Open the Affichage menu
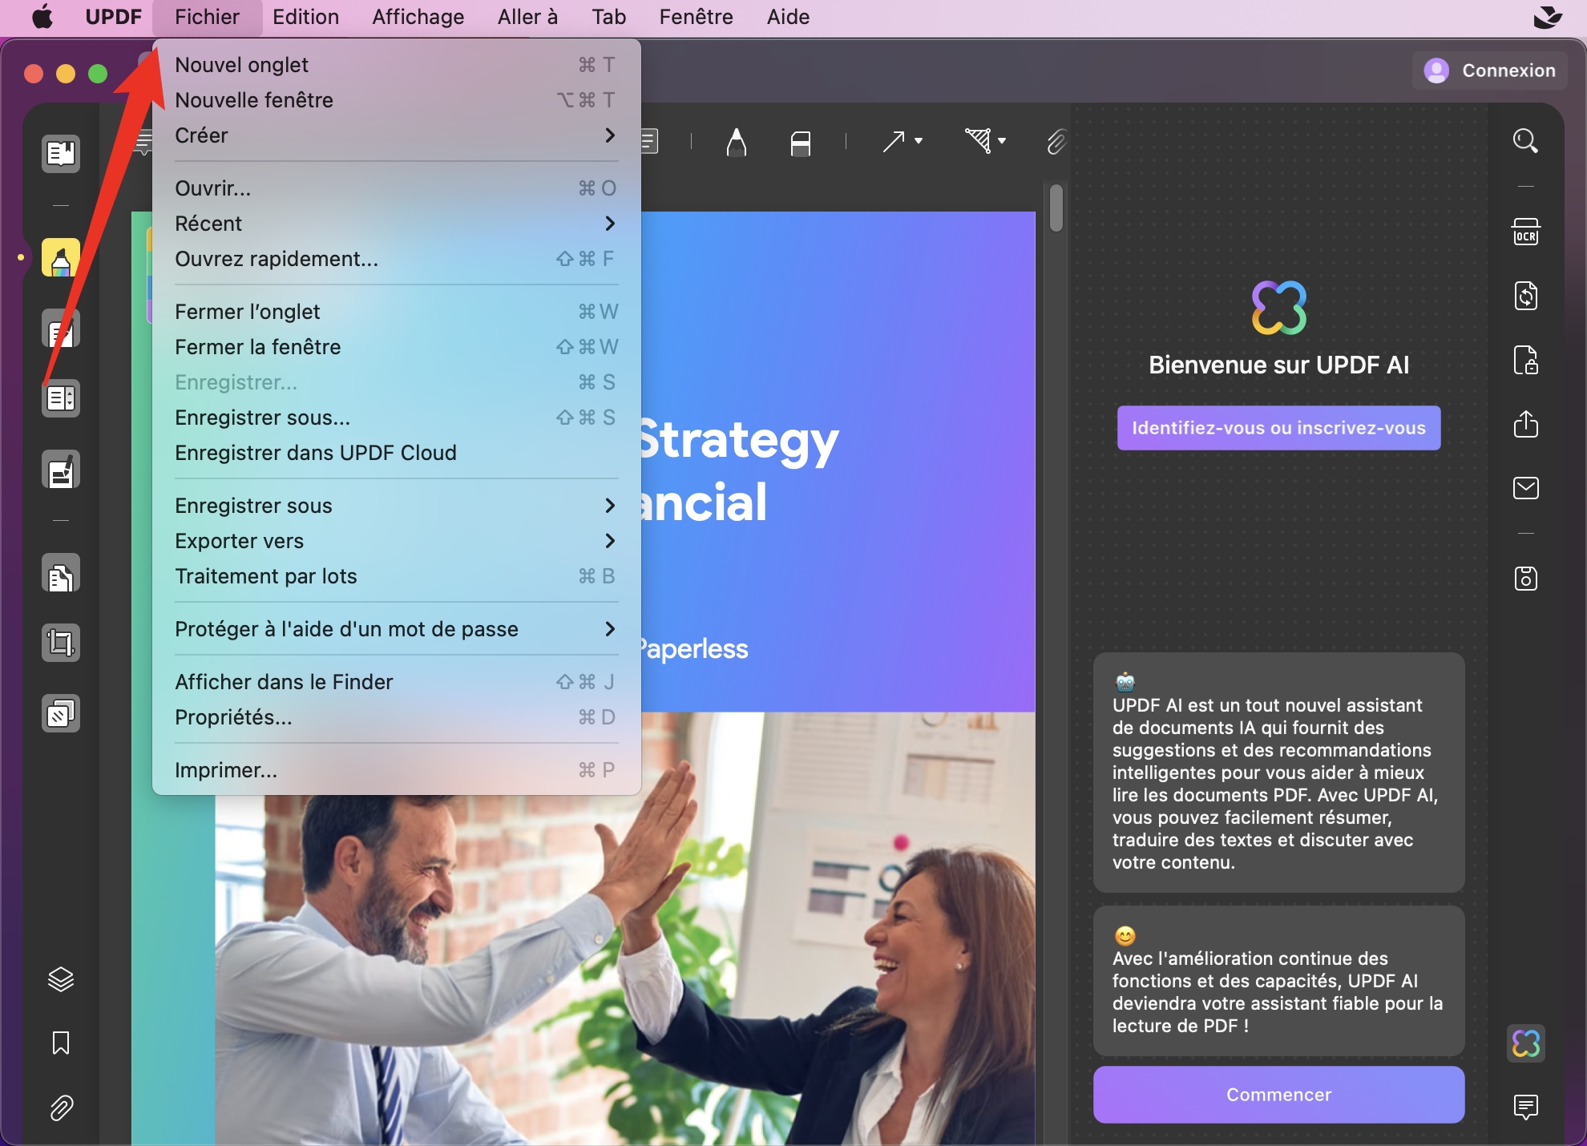 (x=418, y=17)
